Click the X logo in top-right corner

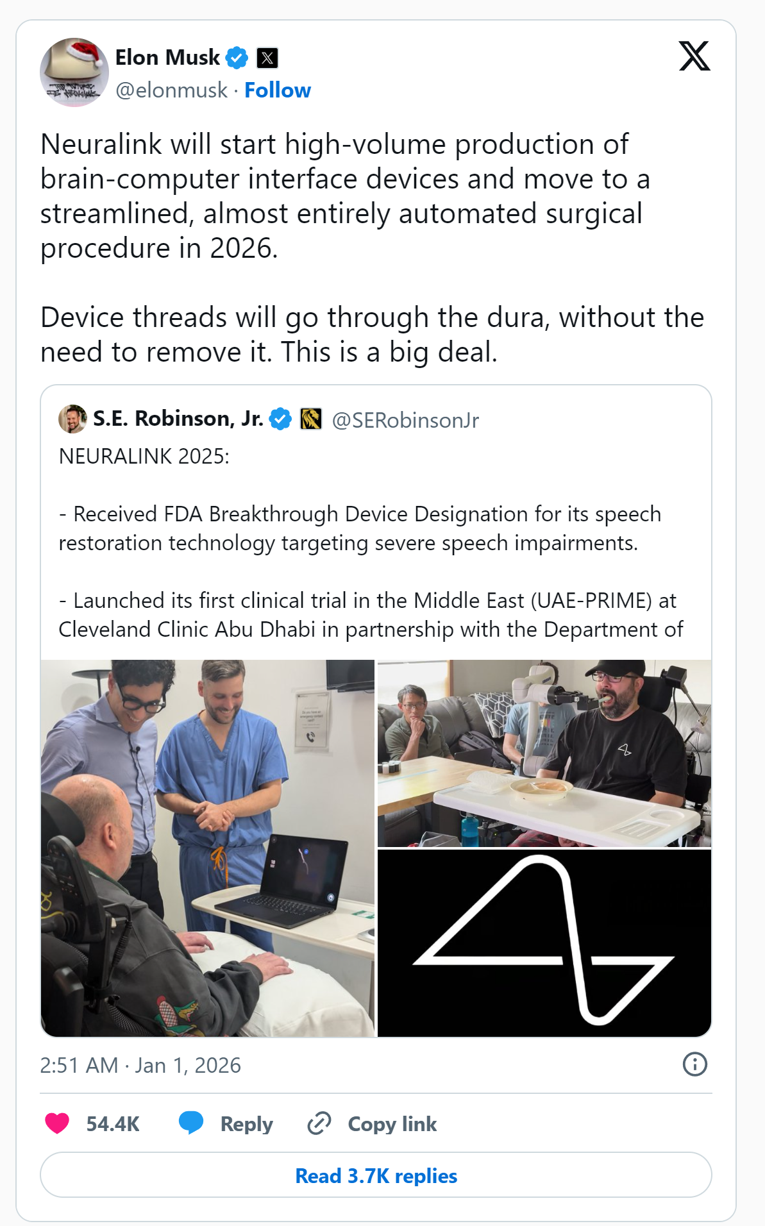pos(694,56)
